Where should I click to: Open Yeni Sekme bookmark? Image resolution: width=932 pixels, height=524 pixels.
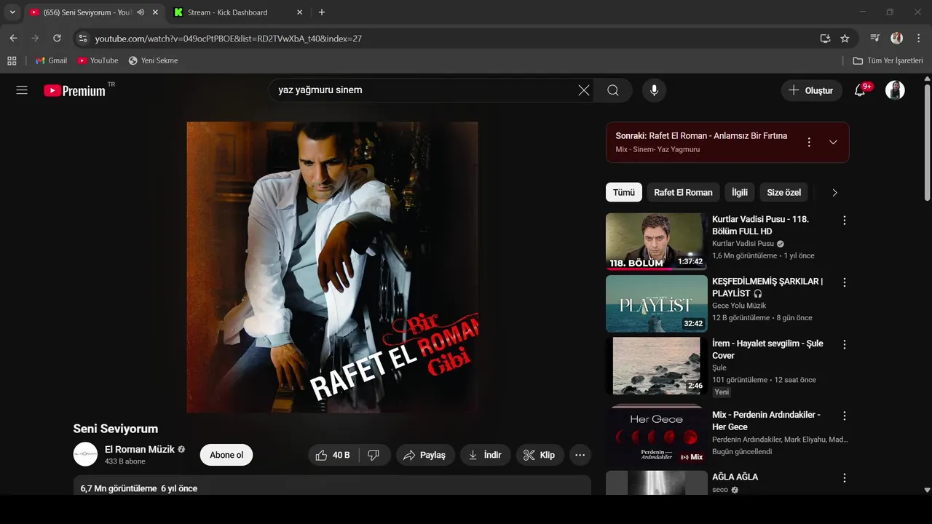[x=153, y=60]
